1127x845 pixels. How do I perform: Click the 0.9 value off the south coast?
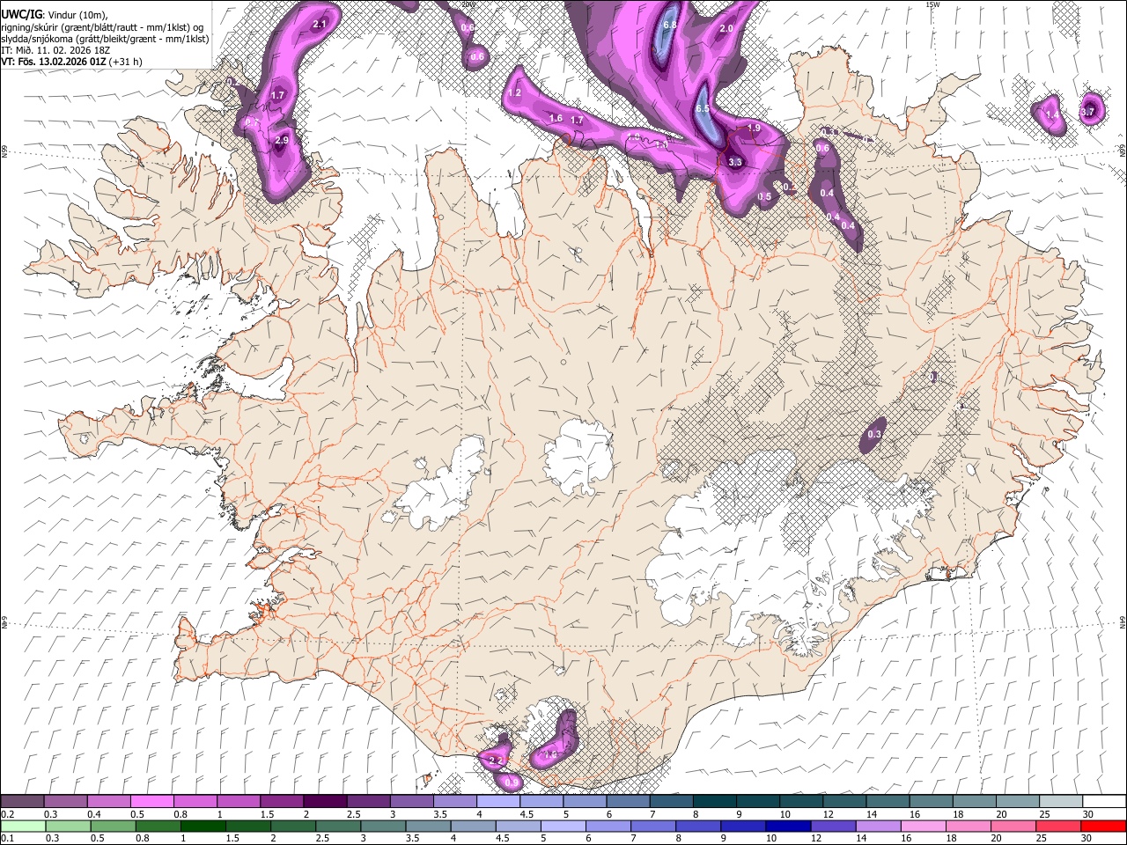pos(512,782)
